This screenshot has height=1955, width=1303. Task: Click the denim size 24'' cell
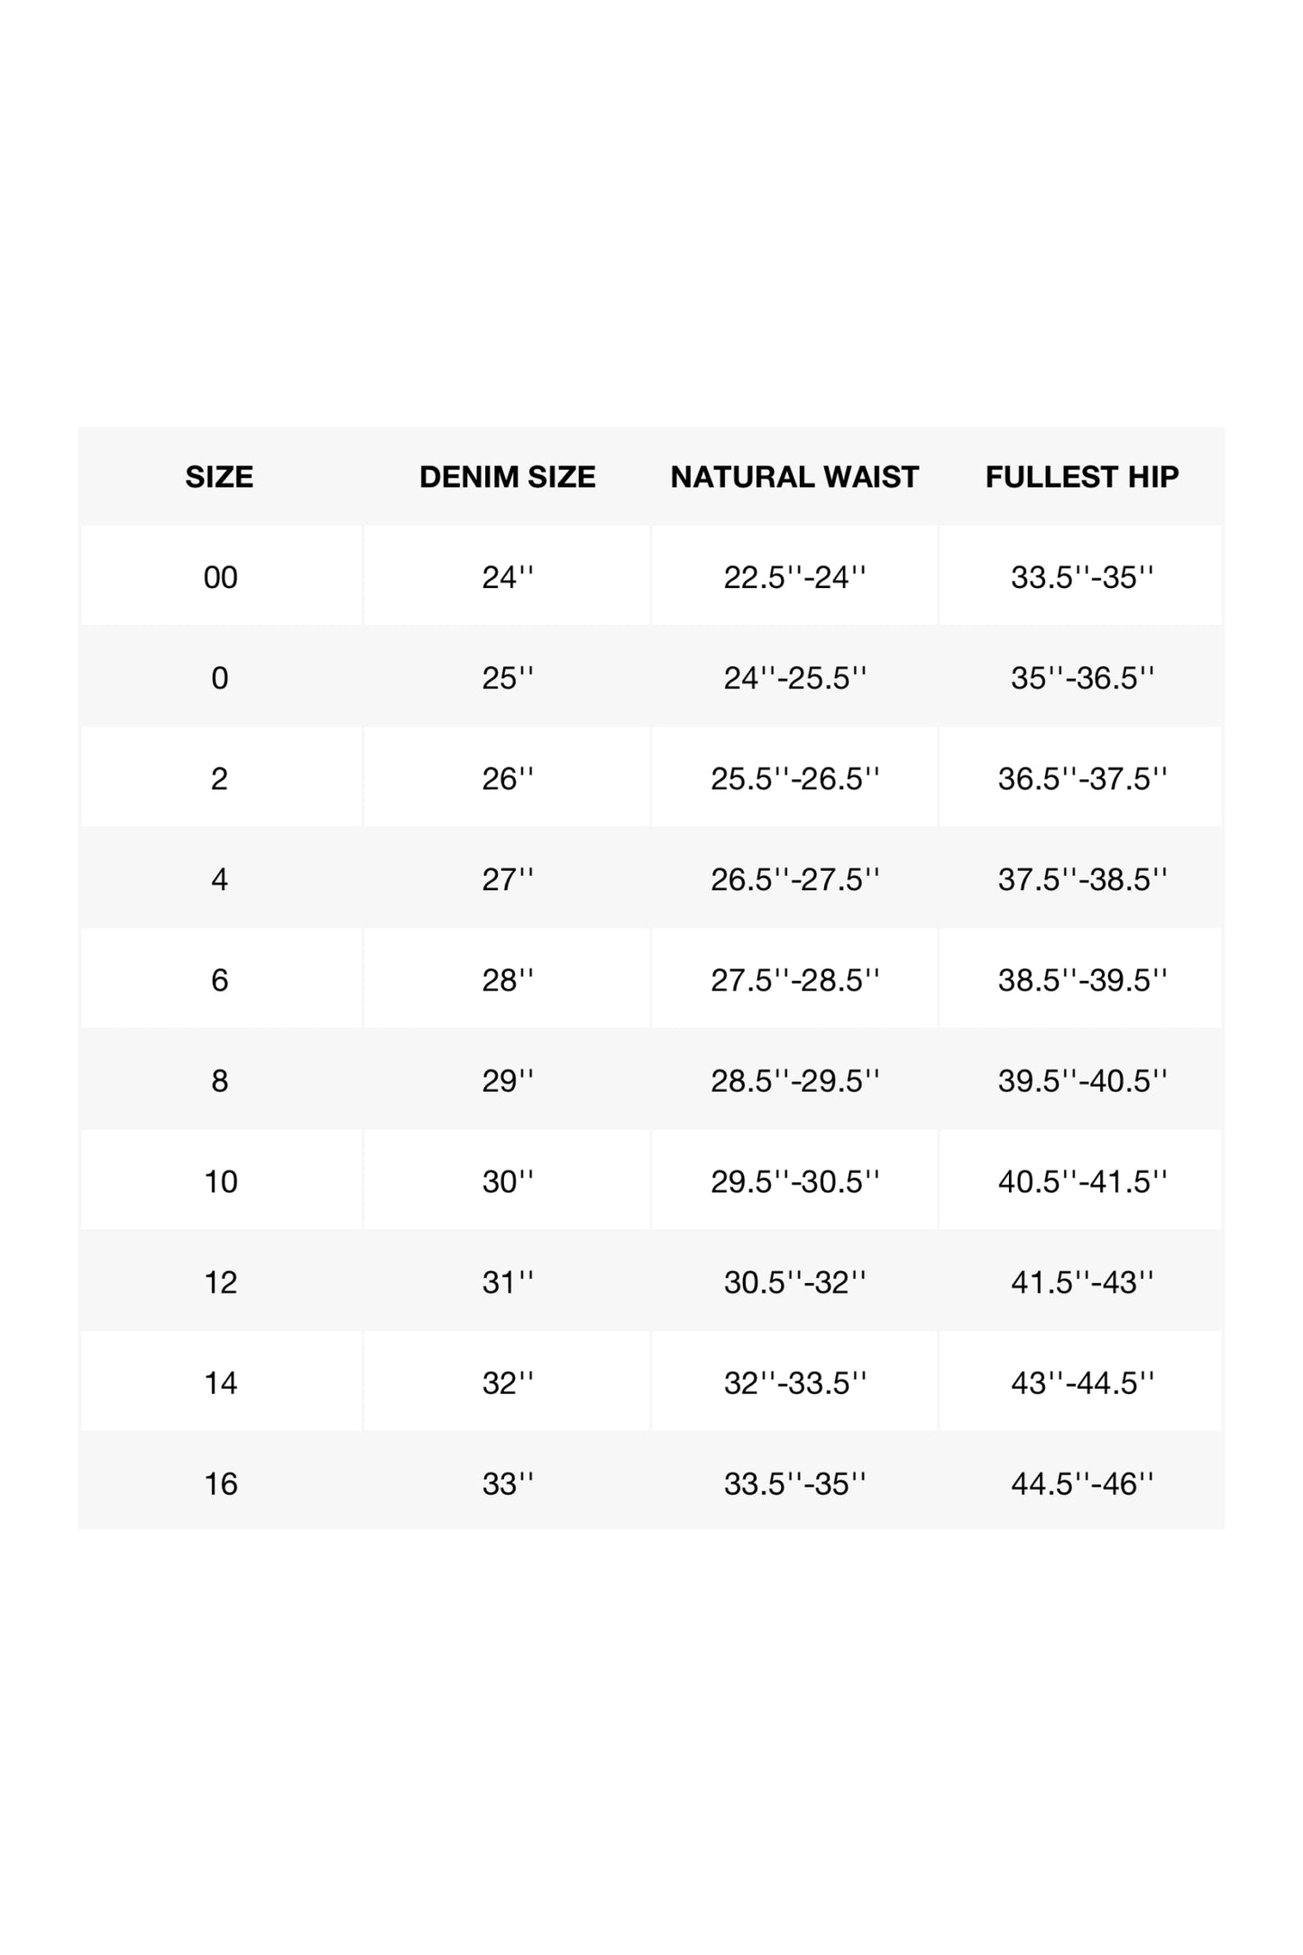click(507, 577)
